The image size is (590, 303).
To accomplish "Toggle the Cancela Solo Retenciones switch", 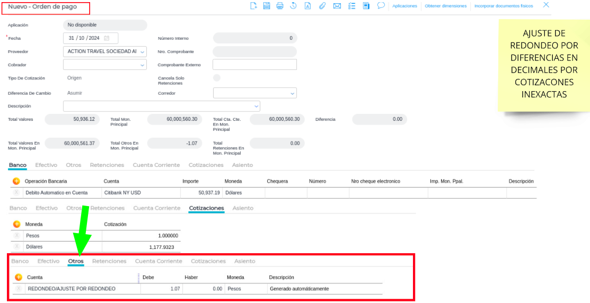I will point(216,78).
